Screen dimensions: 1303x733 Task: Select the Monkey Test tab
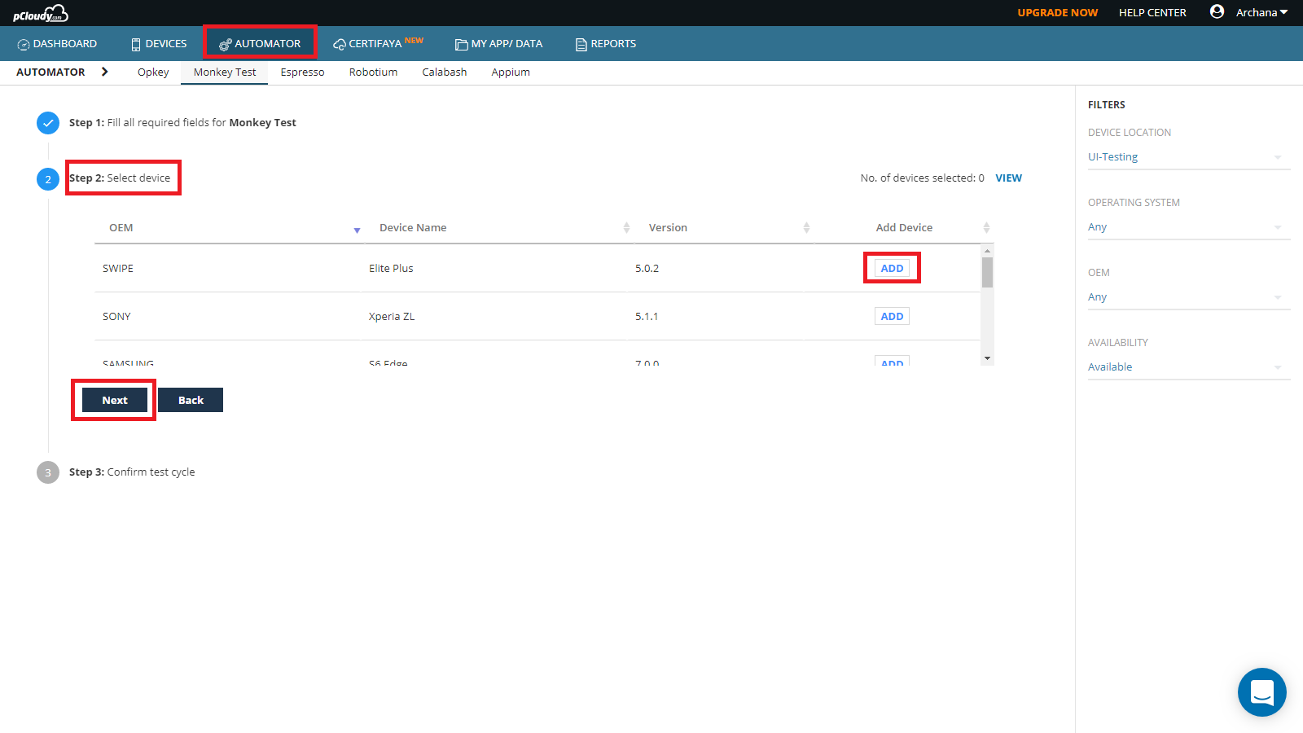click(x=225, y=72)
